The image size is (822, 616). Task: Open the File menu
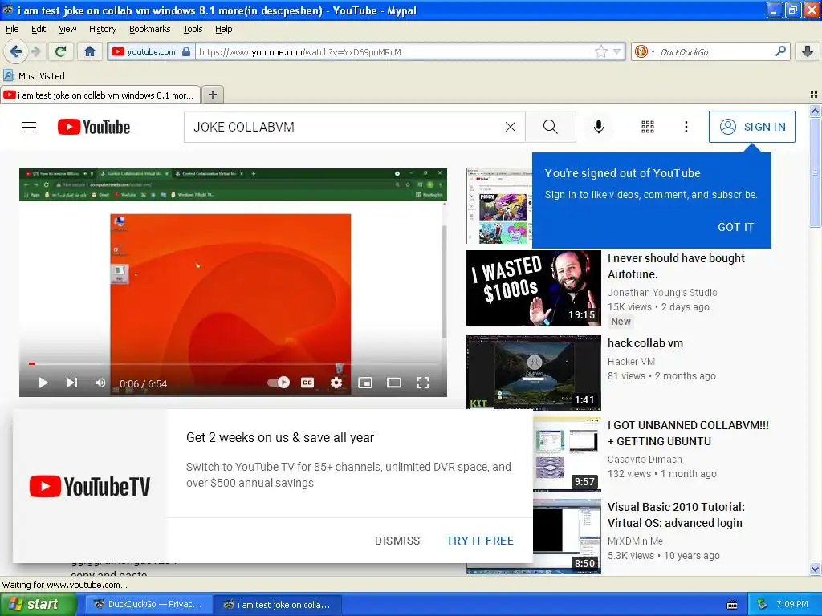coord(12,29)
